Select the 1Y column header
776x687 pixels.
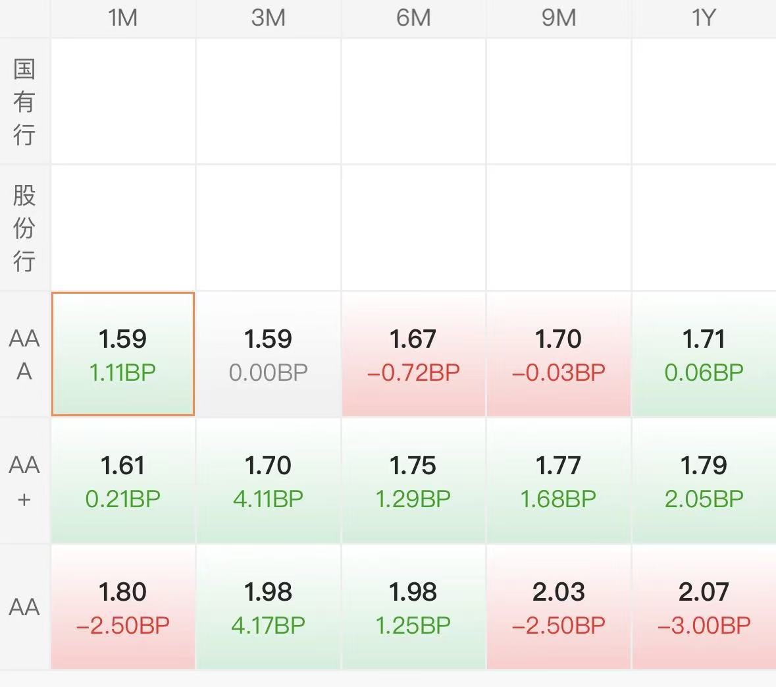(x=704, y=18)
